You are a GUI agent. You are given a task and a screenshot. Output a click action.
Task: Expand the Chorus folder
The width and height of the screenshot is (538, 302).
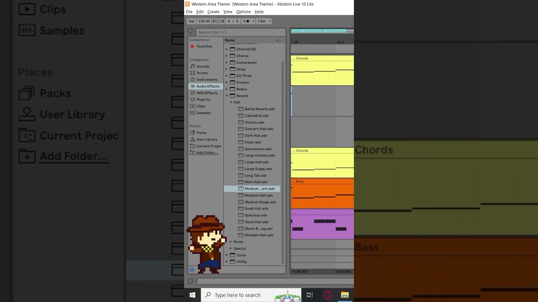click(x=227, y=56)
